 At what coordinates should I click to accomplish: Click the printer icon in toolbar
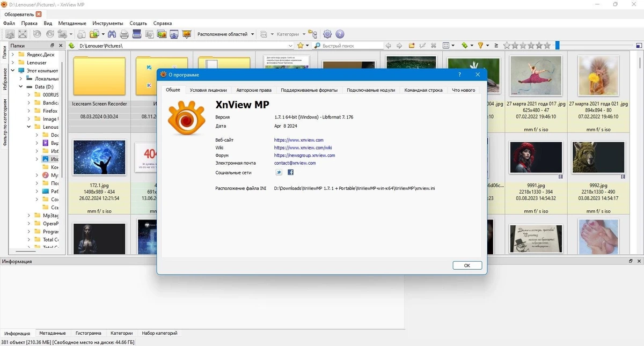(124, 34)
